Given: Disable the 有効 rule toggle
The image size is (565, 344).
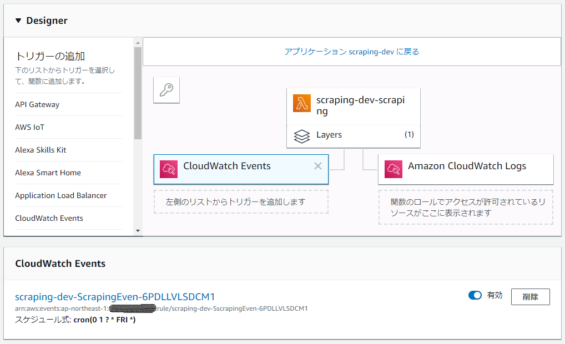Looking at the screenshot, I should (x=475, y=295).
